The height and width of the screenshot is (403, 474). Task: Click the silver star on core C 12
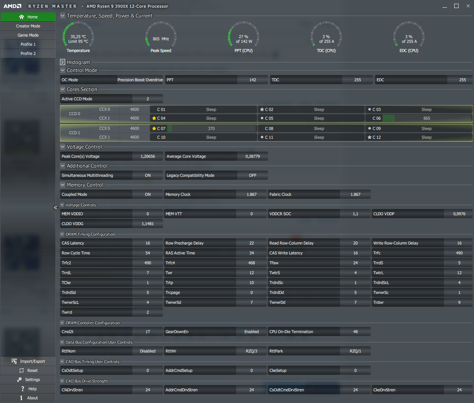[369, 137]
